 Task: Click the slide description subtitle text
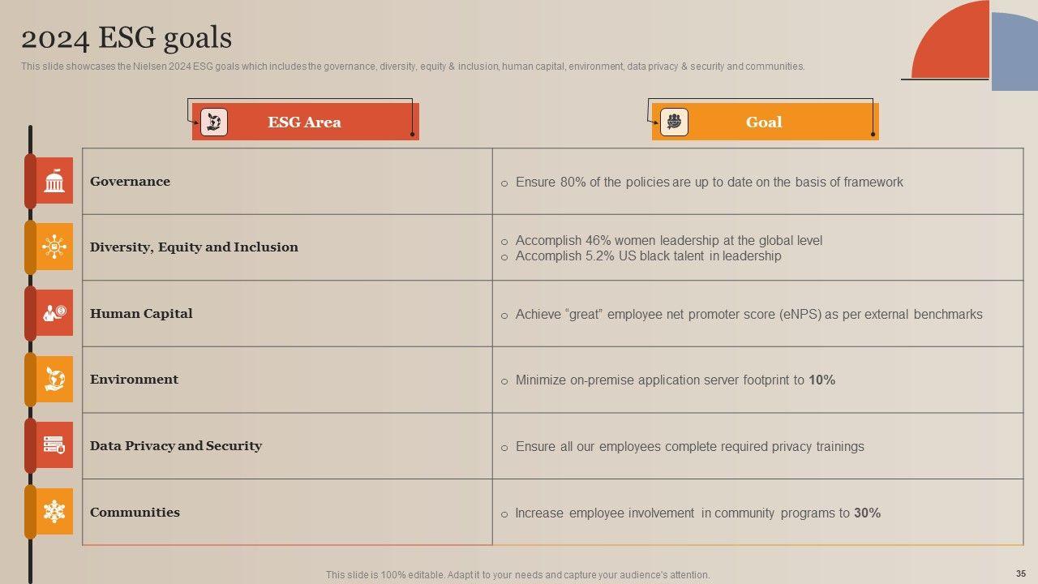pyautogui.click(x=413, y=67)
